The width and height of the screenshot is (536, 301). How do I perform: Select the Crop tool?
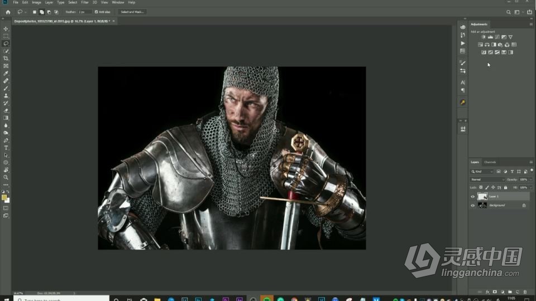click(x=6, y=59)
